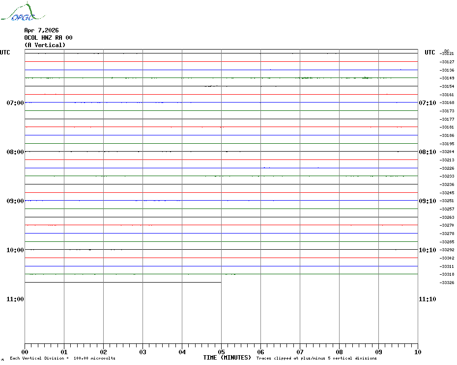Select the 10 minute tick label
Image resolution: width=457 pixels, height=365 pixels.
tap(418, 352)
